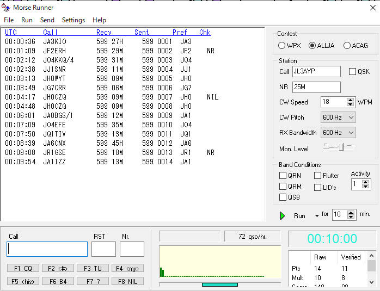The height and width of the screenshot is (291, 380).
Task: Click the Sent column header
Action: click(142, 33)
